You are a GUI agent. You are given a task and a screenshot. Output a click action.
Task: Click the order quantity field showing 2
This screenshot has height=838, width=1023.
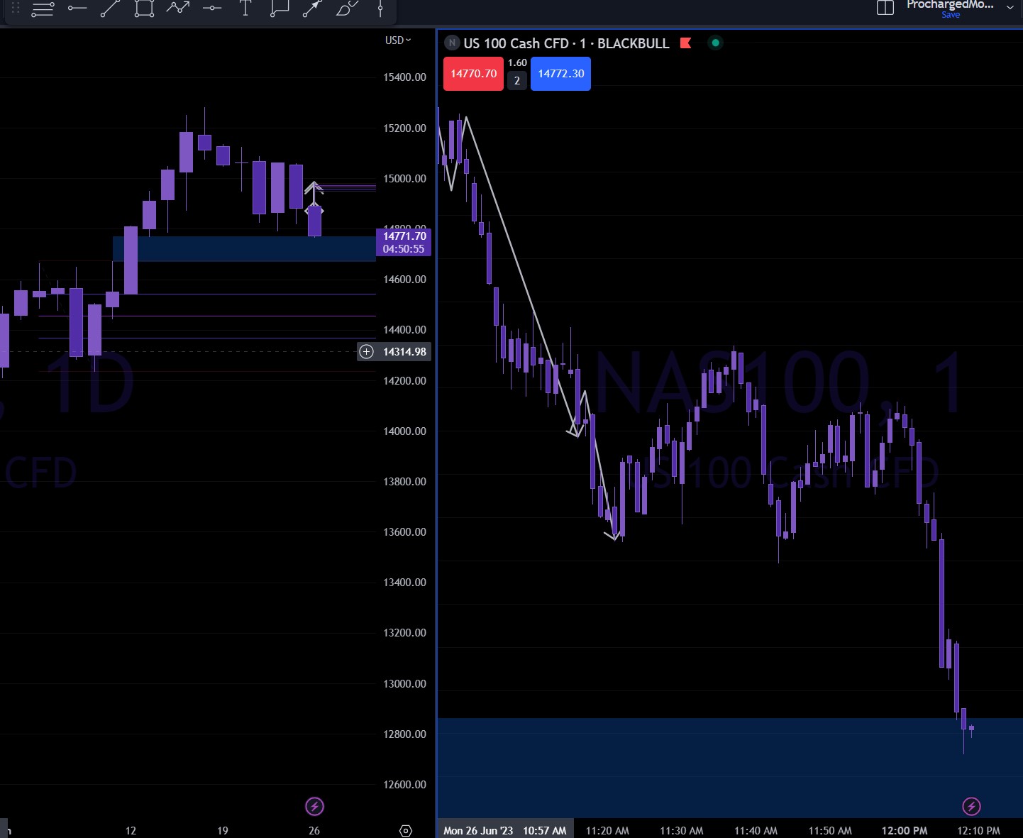[x=517, y=81]
